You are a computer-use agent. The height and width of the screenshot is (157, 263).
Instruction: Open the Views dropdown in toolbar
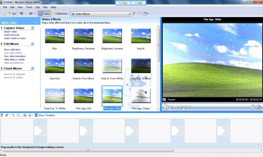coord(146,14)
